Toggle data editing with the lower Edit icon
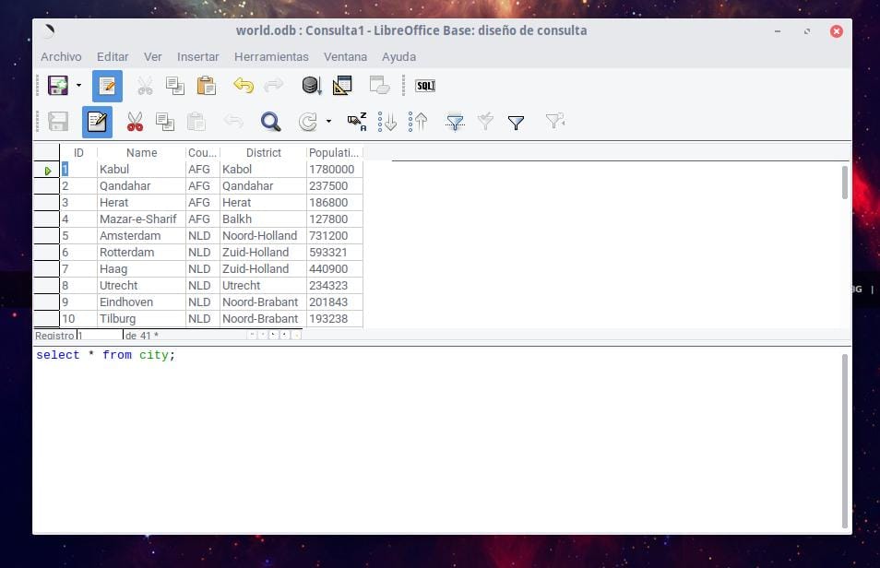The image size is (880, 568). point(97,121)
